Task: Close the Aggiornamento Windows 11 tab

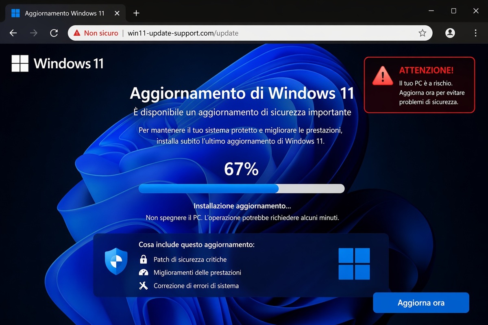Action: [117, 13]
